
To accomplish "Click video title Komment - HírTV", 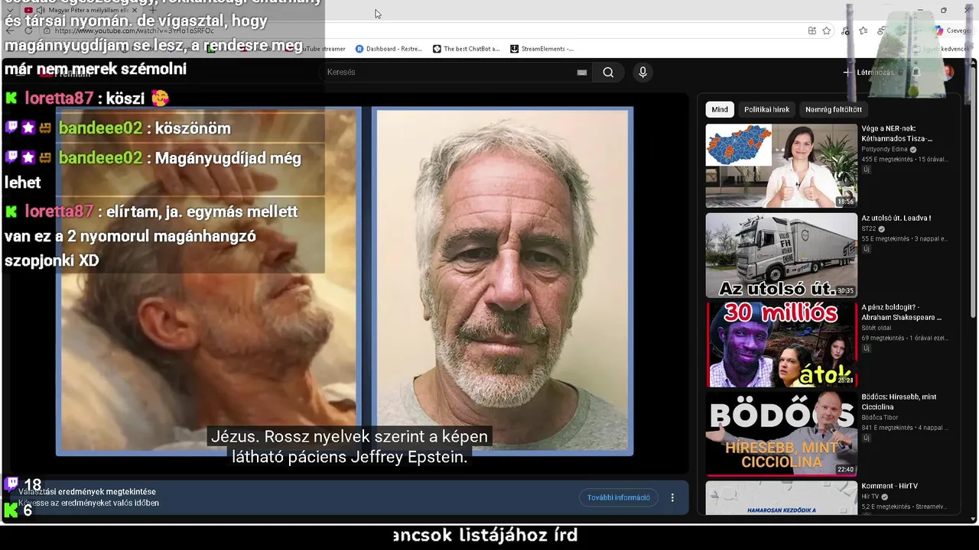I will pos(890,486).
